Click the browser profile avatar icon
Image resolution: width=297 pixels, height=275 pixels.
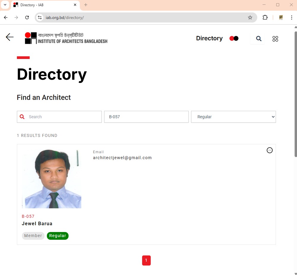point(280,17)
